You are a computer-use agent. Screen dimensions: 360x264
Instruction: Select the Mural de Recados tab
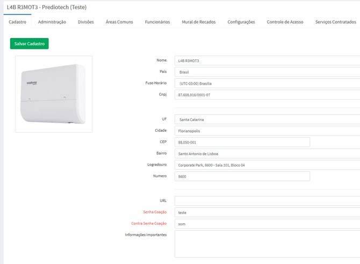(x=199, y=22)
